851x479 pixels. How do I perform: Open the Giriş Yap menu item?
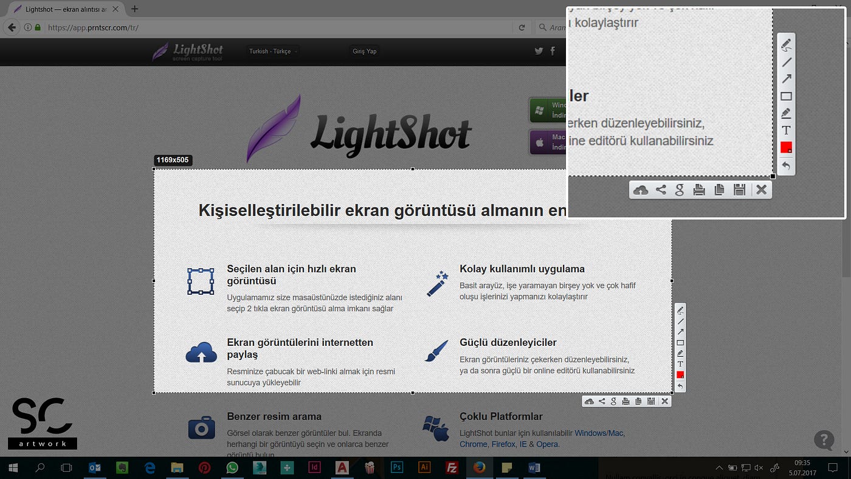(x=363, y=51)
